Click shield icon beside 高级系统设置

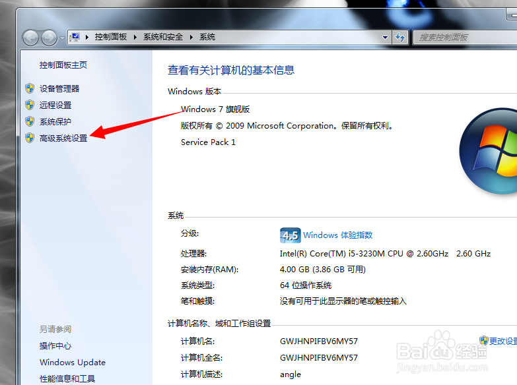tap(30, 138)
